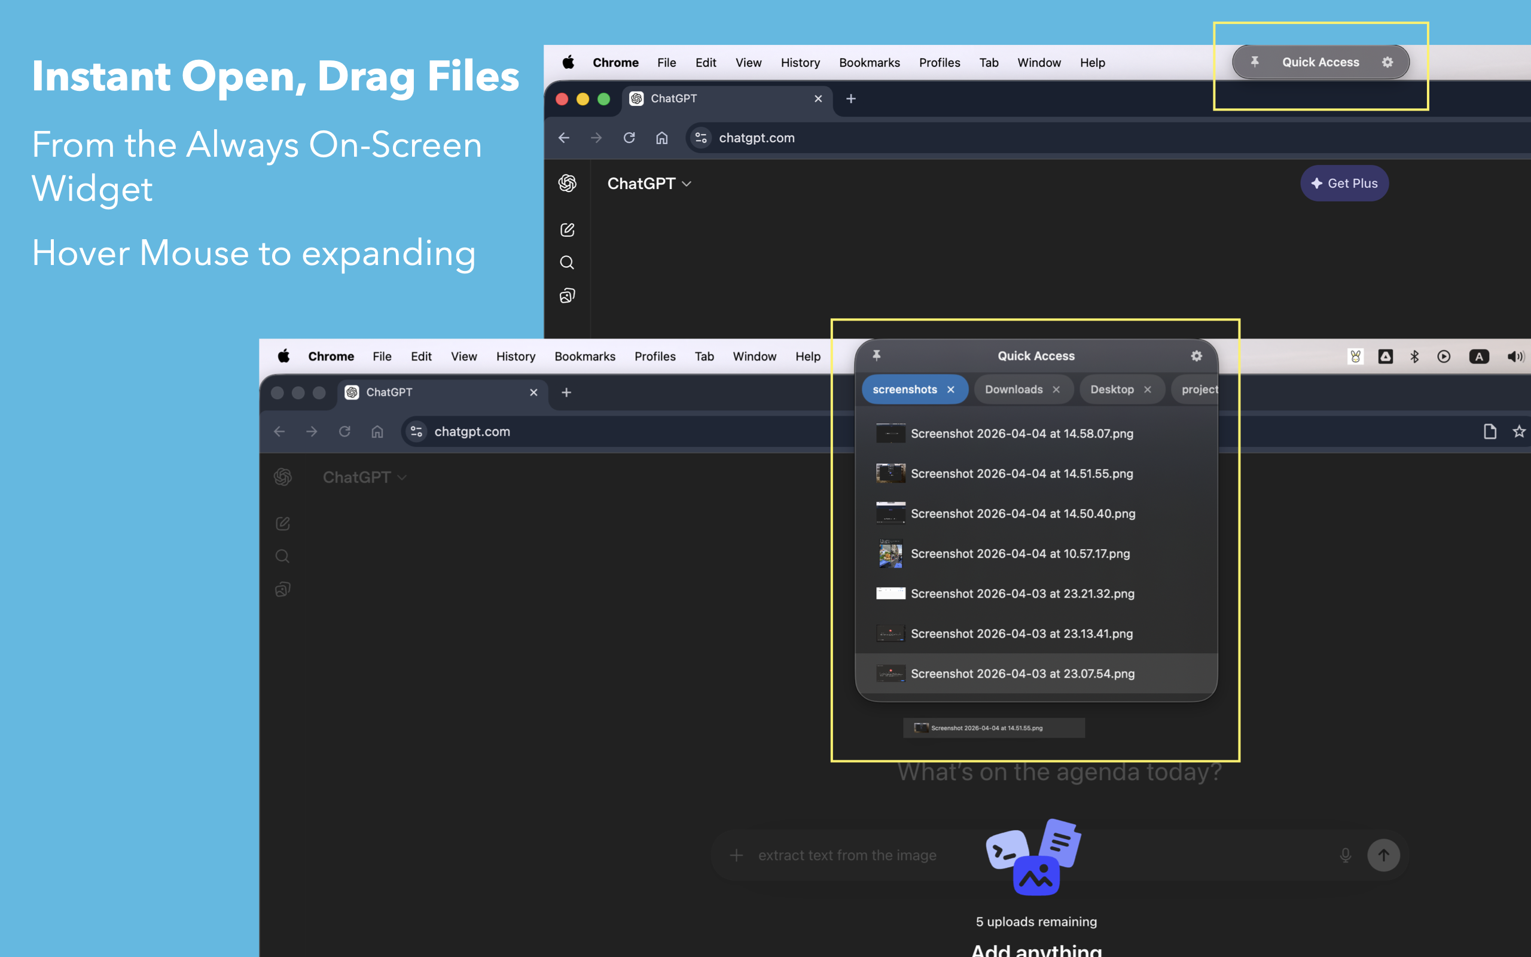Viewport: 1531px width, 957px height.
Task: Remove the Desktop tab with its X
Action: (1148, 389)
